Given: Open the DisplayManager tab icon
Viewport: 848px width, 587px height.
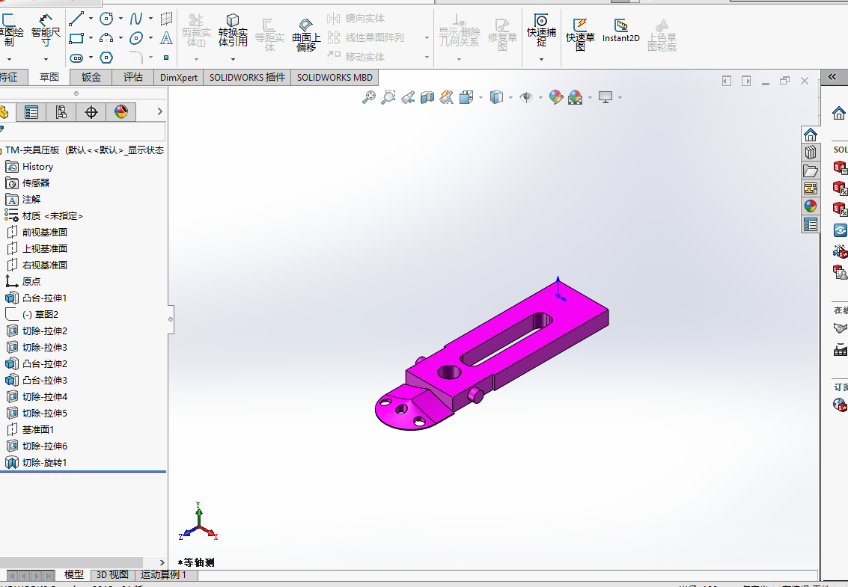Looking at the screenshot, I should 121,112.
